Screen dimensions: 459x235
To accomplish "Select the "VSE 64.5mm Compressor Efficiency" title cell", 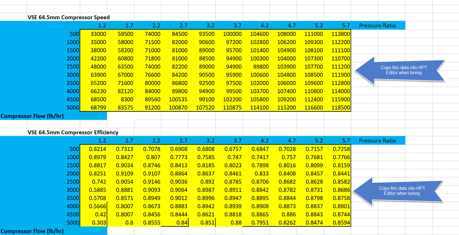I will (x=73, y=133).
